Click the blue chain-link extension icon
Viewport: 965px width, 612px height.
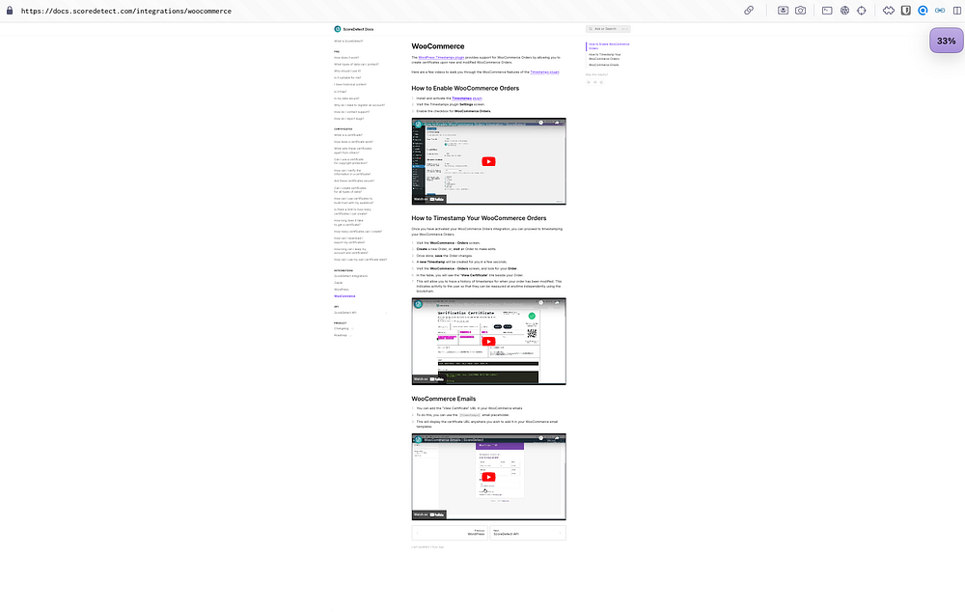pos(940,11)
